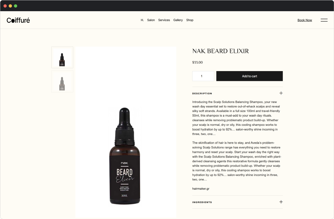Expand the Ingredients plus icon

click(281, 202)
